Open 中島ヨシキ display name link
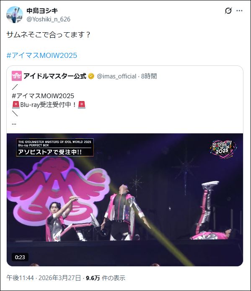 click(x=42, y=10)
